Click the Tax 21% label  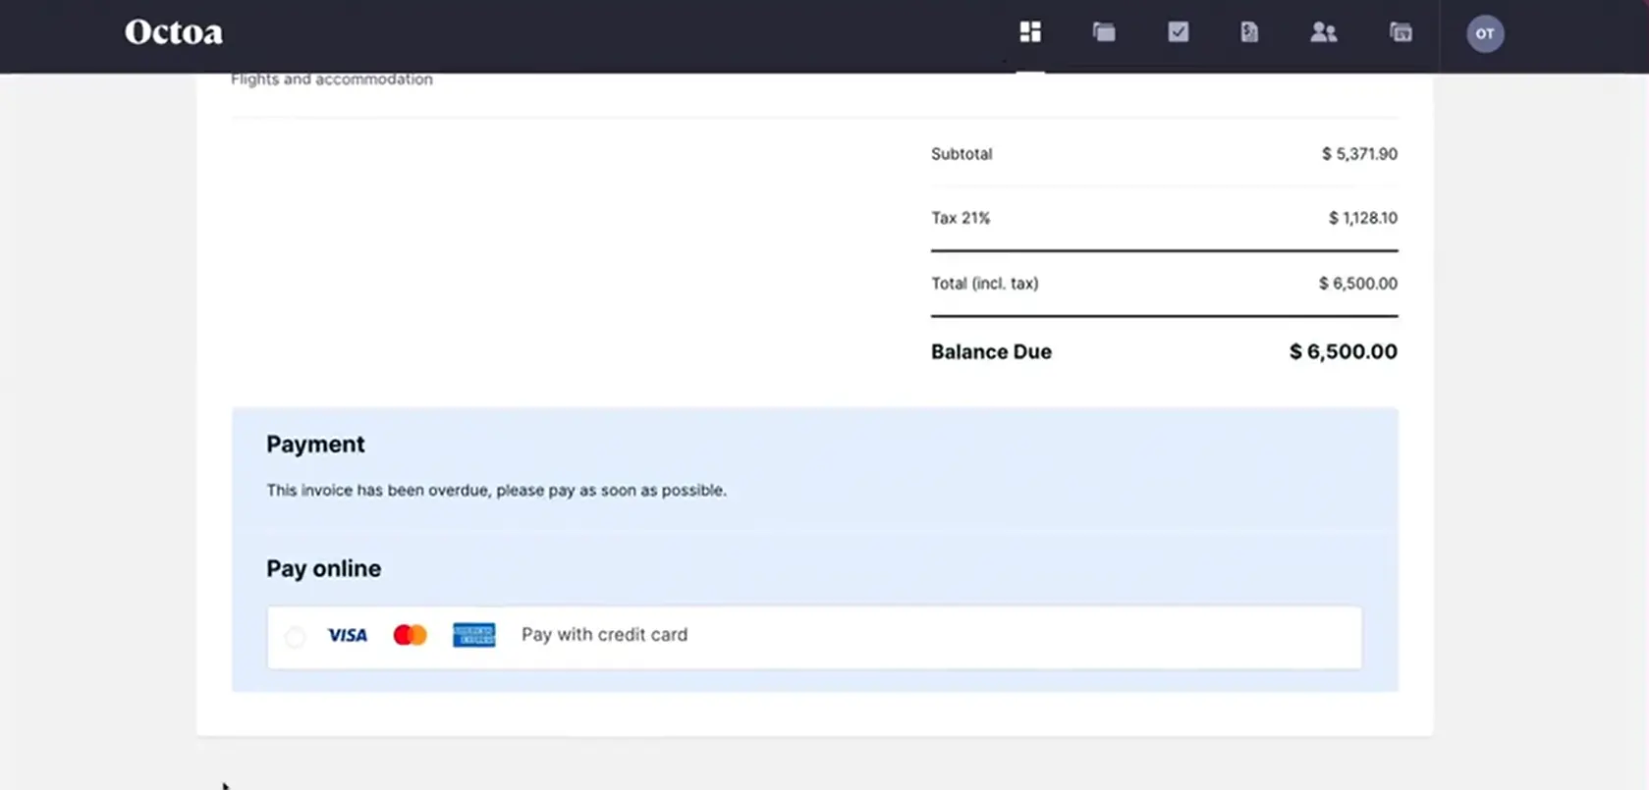tap(961, 218)
